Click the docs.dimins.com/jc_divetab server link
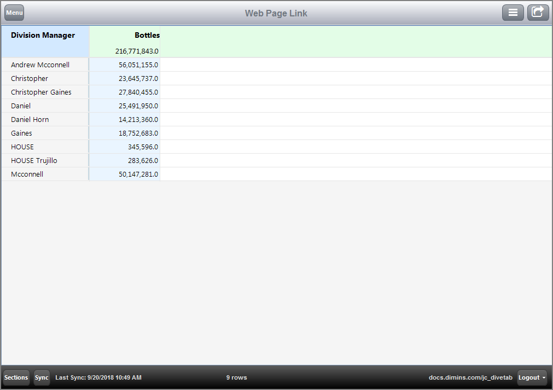 470,377
